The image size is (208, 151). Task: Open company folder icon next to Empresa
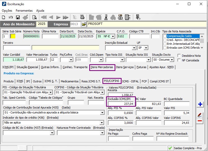point(84,24)
